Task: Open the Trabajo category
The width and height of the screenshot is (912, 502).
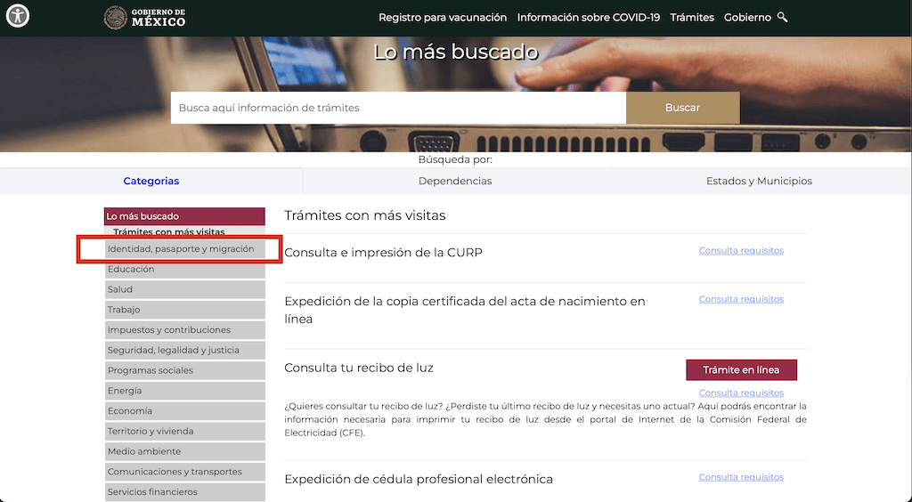Action: [x=184, y=310]
